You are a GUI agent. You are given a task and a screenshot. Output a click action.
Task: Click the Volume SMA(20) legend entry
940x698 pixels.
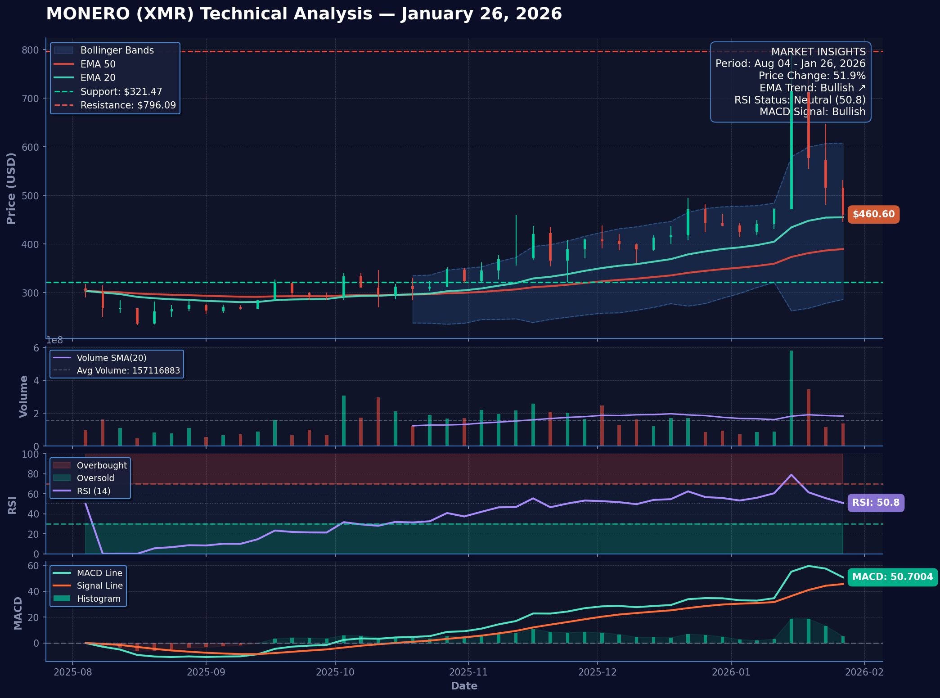pyautogui.click(x=111, y=358)
